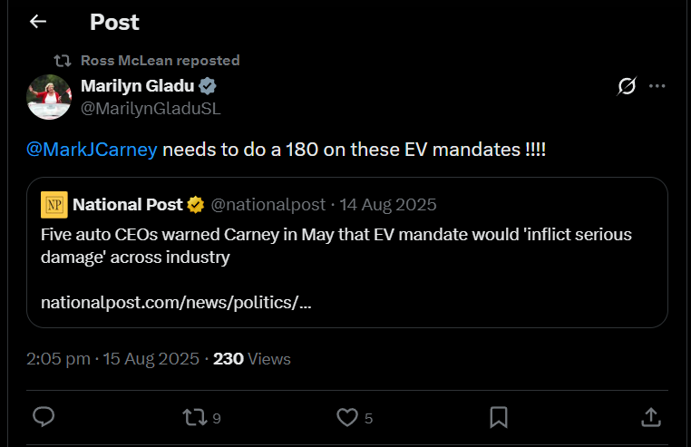Click National Post's gold verified badge

(x=196, y=204)
